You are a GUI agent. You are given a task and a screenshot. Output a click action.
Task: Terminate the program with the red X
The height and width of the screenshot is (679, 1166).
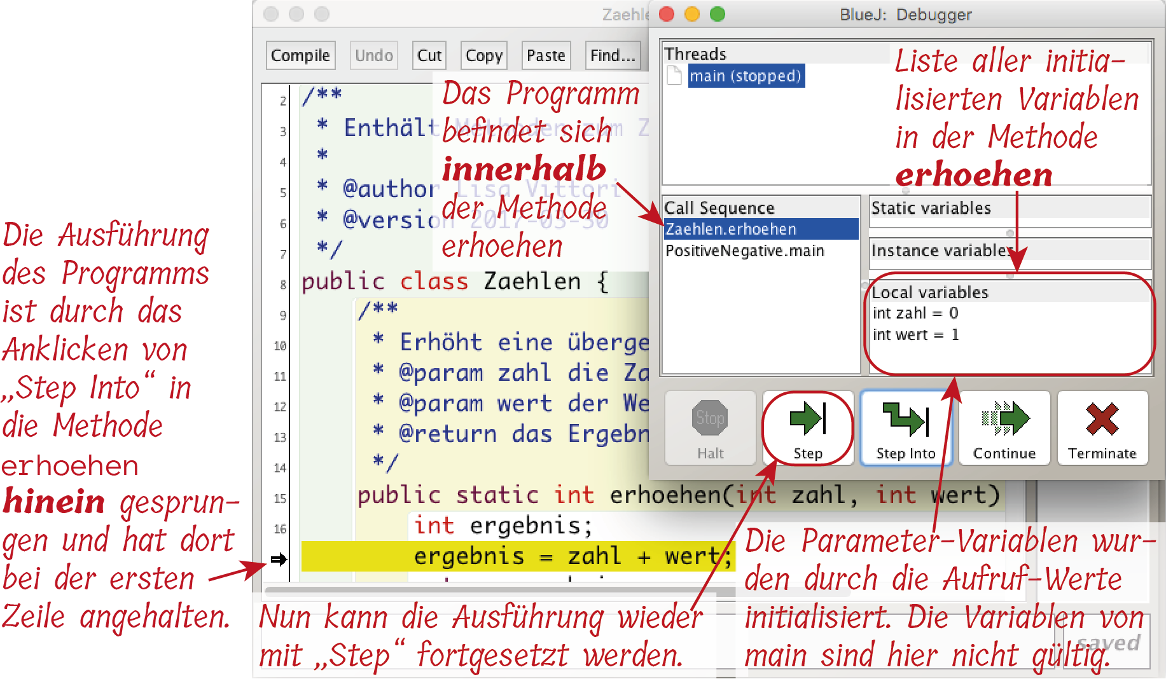coord(1102,428)
